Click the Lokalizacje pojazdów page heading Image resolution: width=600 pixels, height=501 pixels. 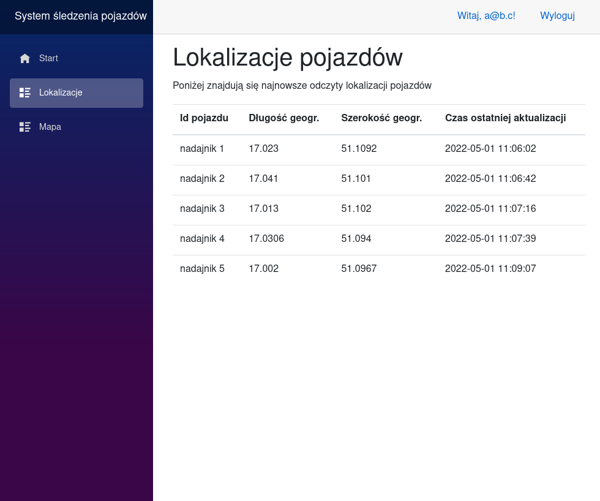coord(288,58)
